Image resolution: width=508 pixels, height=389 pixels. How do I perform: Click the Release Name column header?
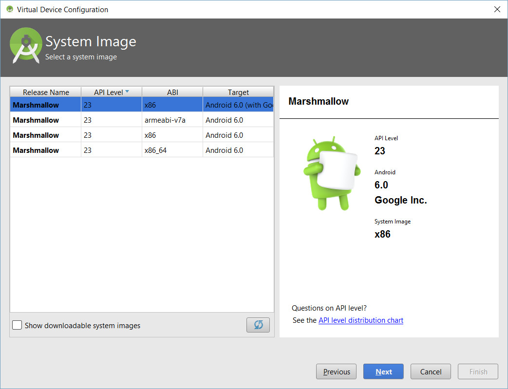click(x=46, y=92)
